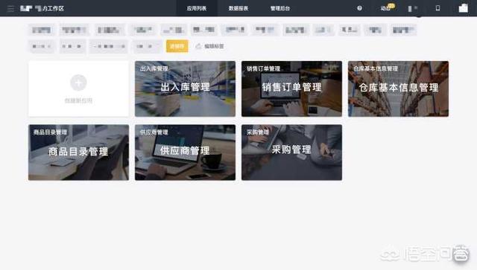Viewport: 477px width, 270px height.
Task: Open the 供应商管理 app card
Action: [185, 152]
